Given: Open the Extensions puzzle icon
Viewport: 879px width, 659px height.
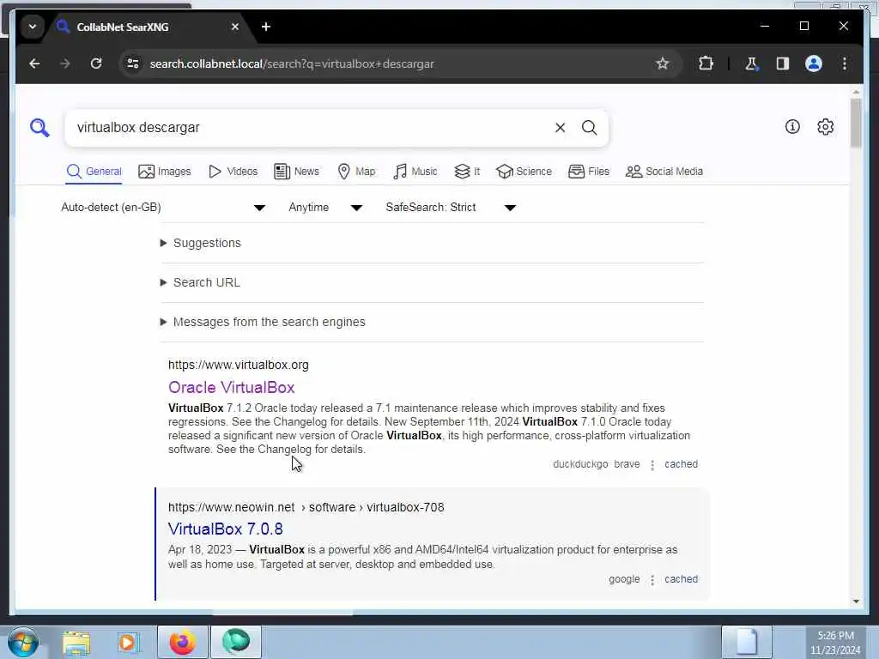Looking at the screenshot, I should (x=706, y=63).
